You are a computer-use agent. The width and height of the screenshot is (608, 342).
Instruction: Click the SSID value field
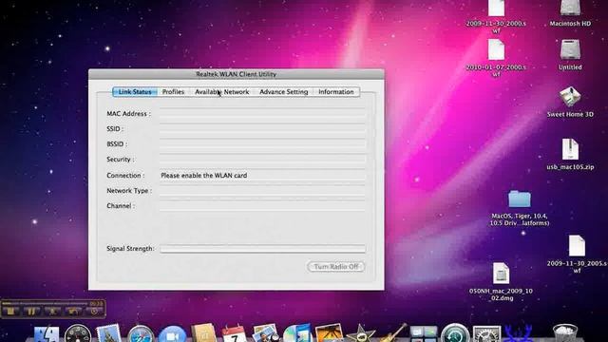pyautogui.click(x=262, y=129)
